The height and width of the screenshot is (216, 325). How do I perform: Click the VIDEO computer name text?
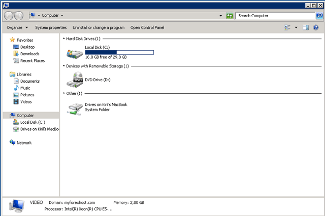36,202
